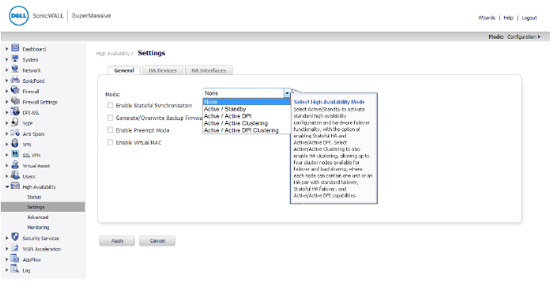Click the Anti-Spam icon
Image resolution: width=553 pixels, height=290 pixels.
tap(15, 133)
